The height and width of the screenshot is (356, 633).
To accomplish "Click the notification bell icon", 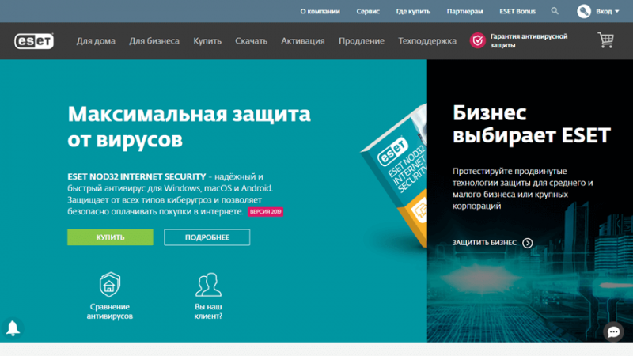I will [x=13, y=328].
